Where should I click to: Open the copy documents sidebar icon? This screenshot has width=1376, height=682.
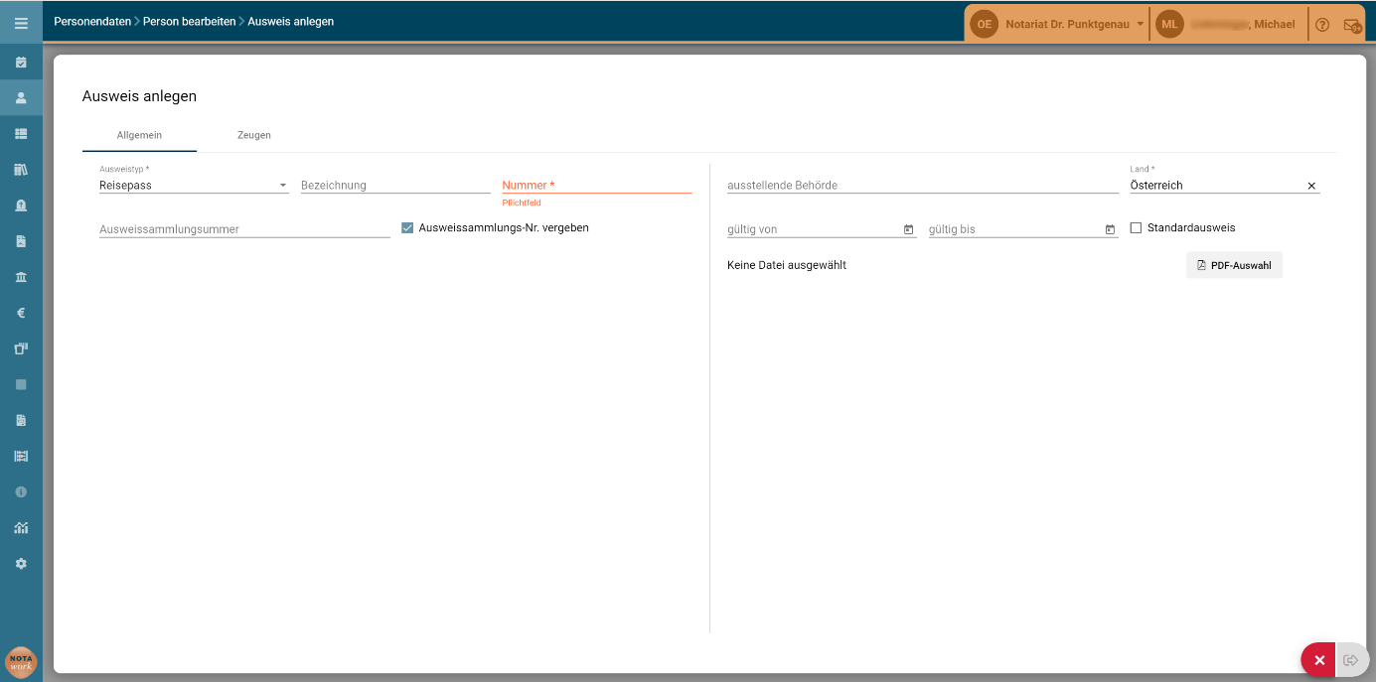point(21,348)
